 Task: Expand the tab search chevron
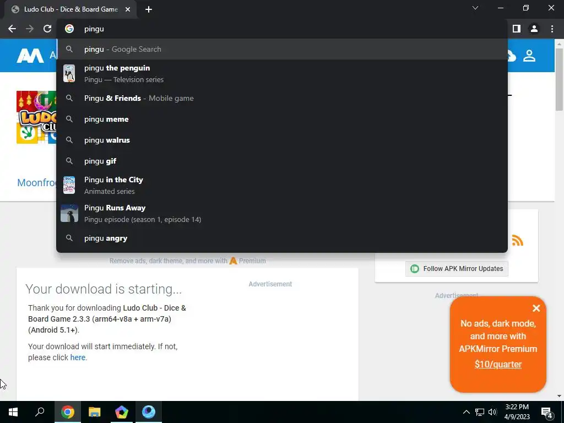[475, 8]
